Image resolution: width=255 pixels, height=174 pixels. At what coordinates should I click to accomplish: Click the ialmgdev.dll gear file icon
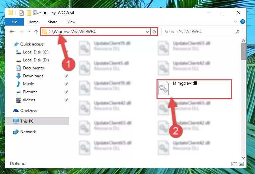(163, 88)
